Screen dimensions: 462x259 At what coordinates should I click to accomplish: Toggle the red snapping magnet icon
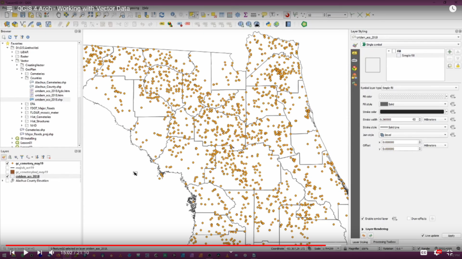coord(287,15)
